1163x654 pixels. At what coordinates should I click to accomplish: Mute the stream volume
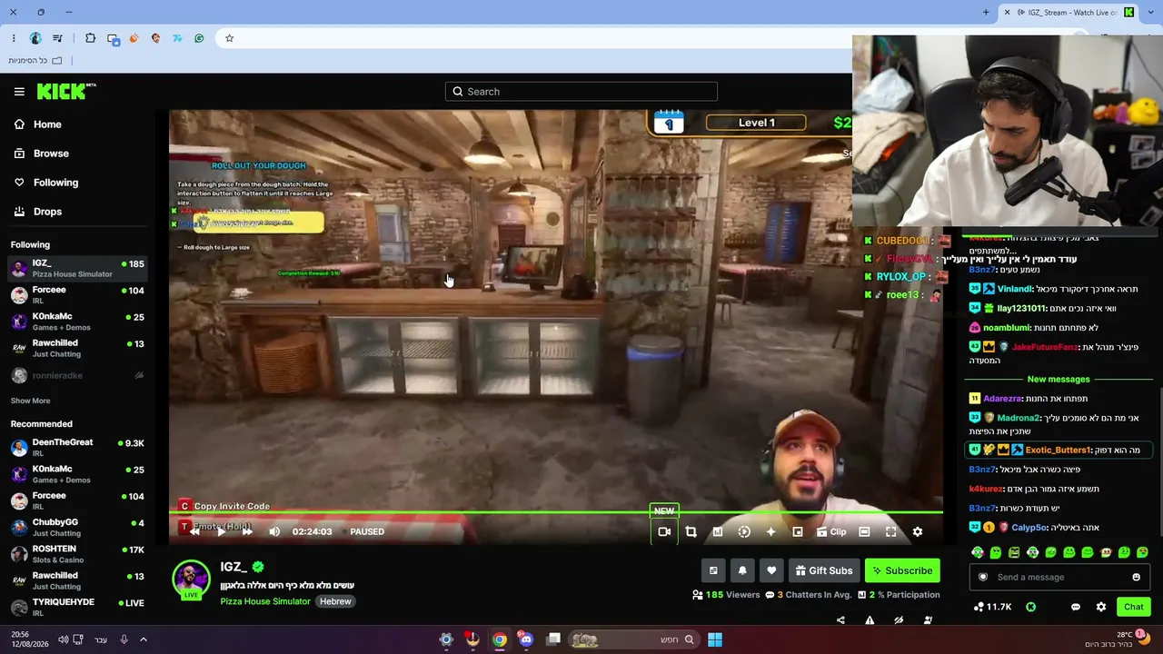[274, 531]
